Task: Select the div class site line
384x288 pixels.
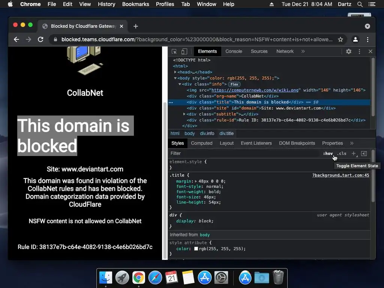Action: point(261,108)
